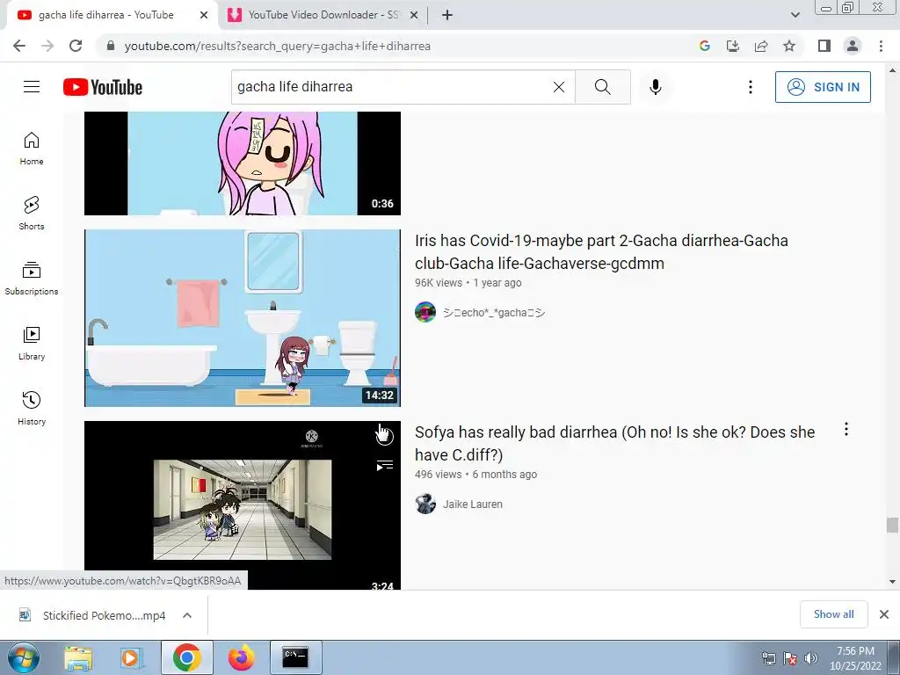Click the forward navigation arrow
Viewport: 900px width, 675px height.
[47, 46]
